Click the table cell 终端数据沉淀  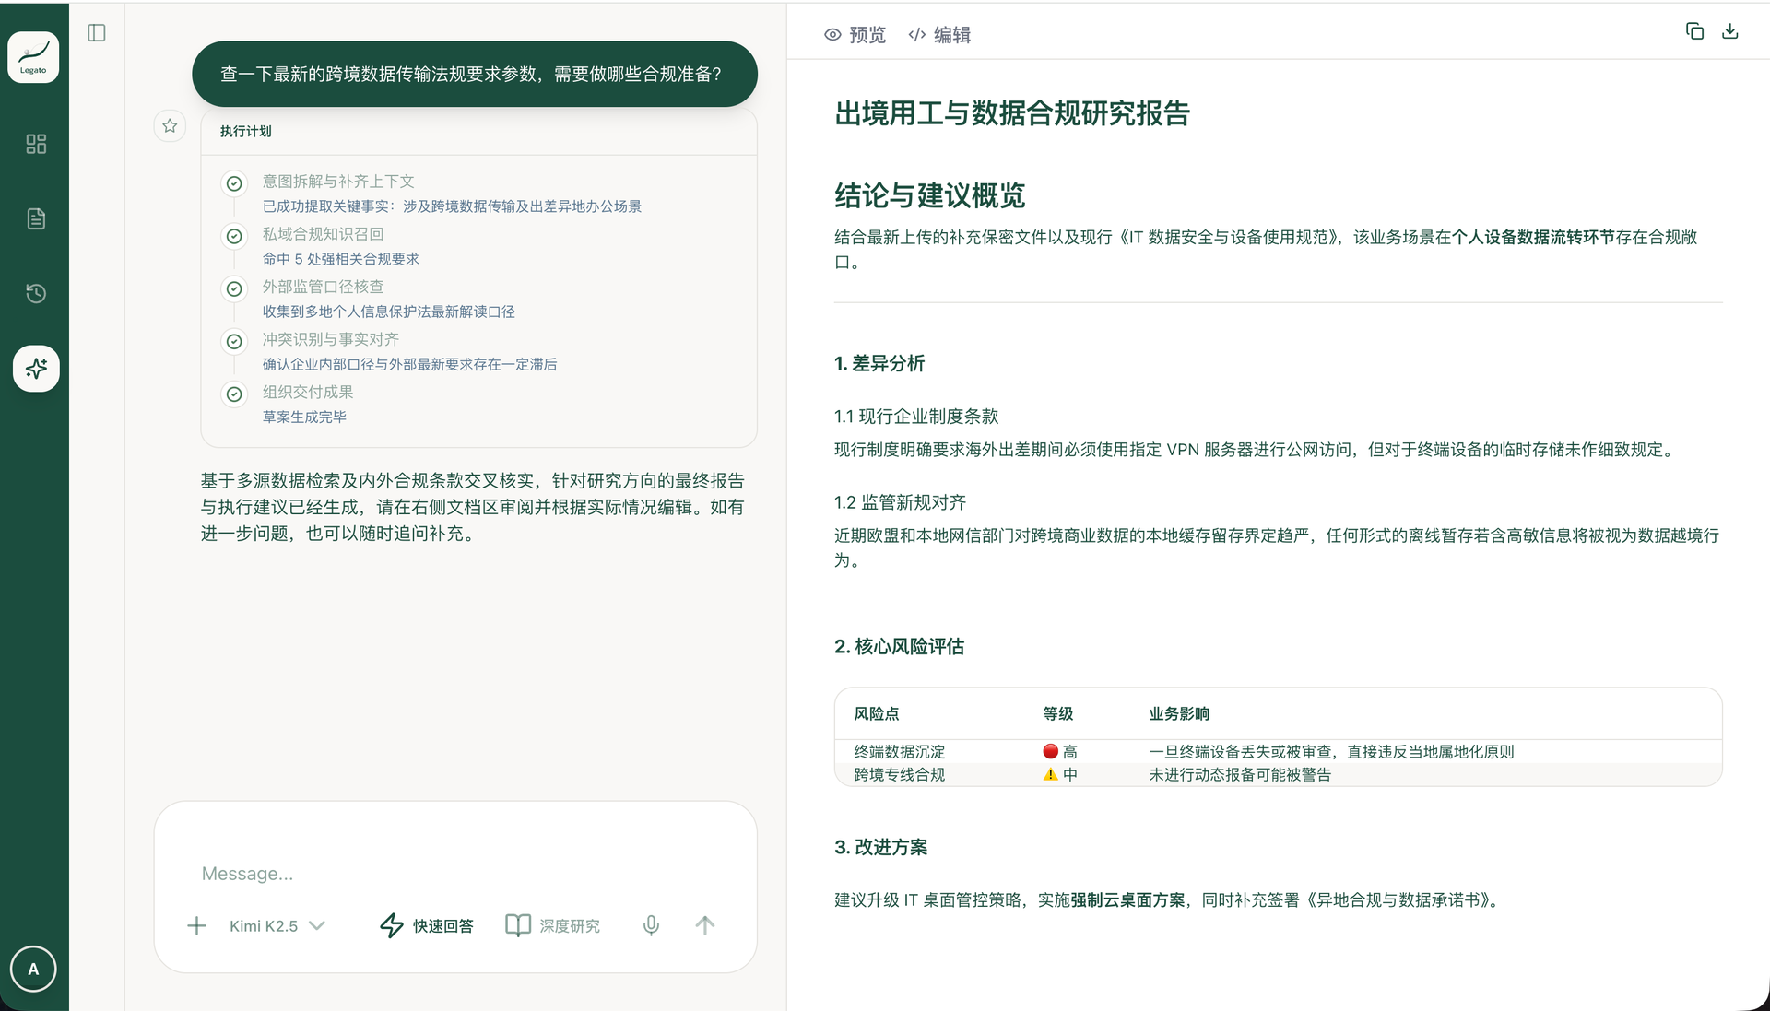900,752
